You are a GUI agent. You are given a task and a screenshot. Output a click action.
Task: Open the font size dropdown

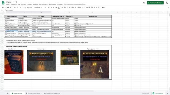46,7
